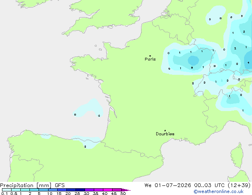Click the over-50 arrow tip of legend
Viewport: 252px width, 195px height.
click(x=126, y=190)
